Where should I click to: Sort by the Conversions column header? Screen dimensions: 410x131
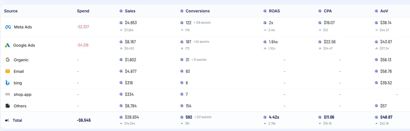click(x=198, y=11)
